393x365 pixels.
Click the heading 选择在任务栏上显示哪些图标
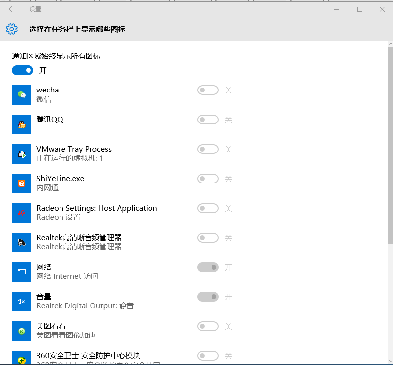point(77,30)
